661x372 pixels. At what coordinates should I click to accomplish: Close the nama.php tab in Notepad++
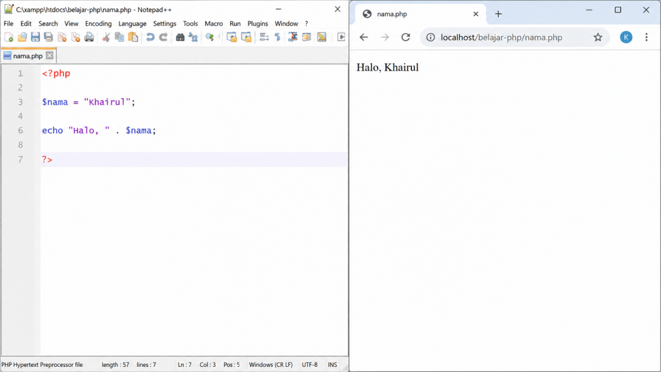[x=50, y=55]
